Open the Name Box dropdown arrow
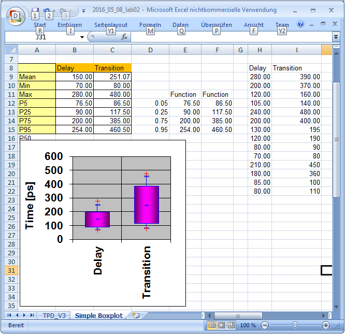This screenshot has width=345, height=334. pos(82,37)
